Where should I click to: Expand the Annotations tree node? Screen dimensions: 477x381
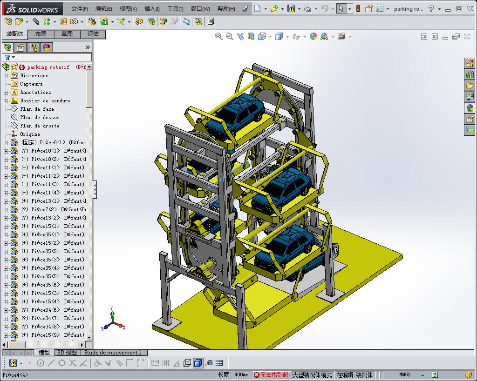6,93
